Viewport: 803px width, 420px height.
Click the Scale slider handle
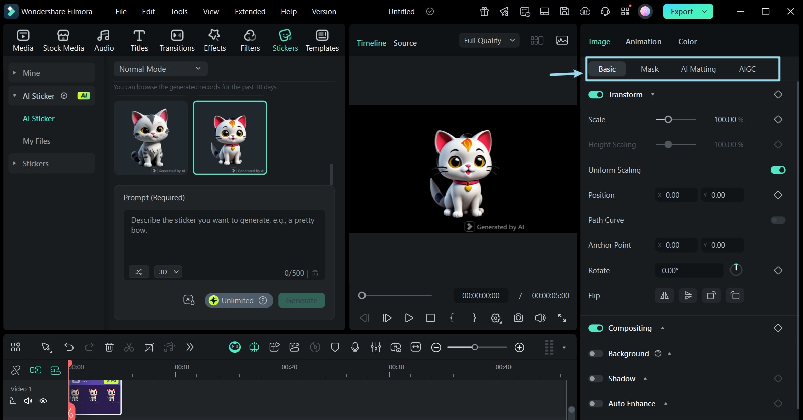pyautogui.click(x=668, y=119)
